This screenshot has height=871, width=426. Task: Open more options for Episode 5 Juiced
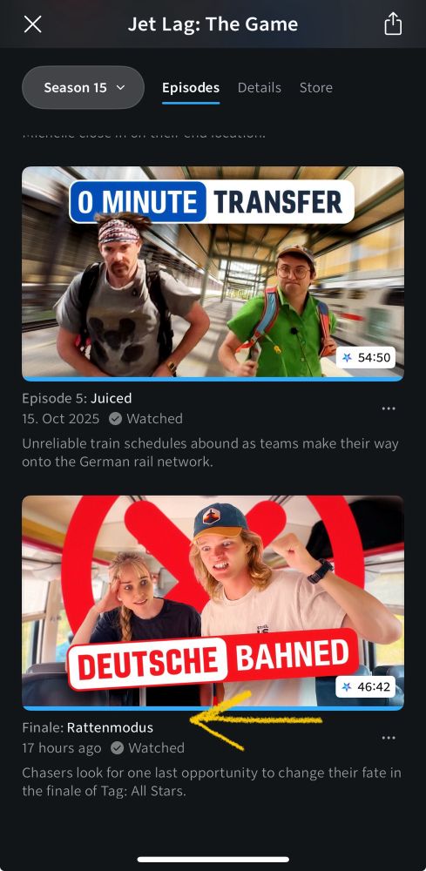click(x=389, y=408)
